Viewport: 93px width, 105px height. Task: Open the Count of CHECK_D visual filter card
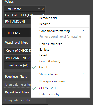(17, 51)
